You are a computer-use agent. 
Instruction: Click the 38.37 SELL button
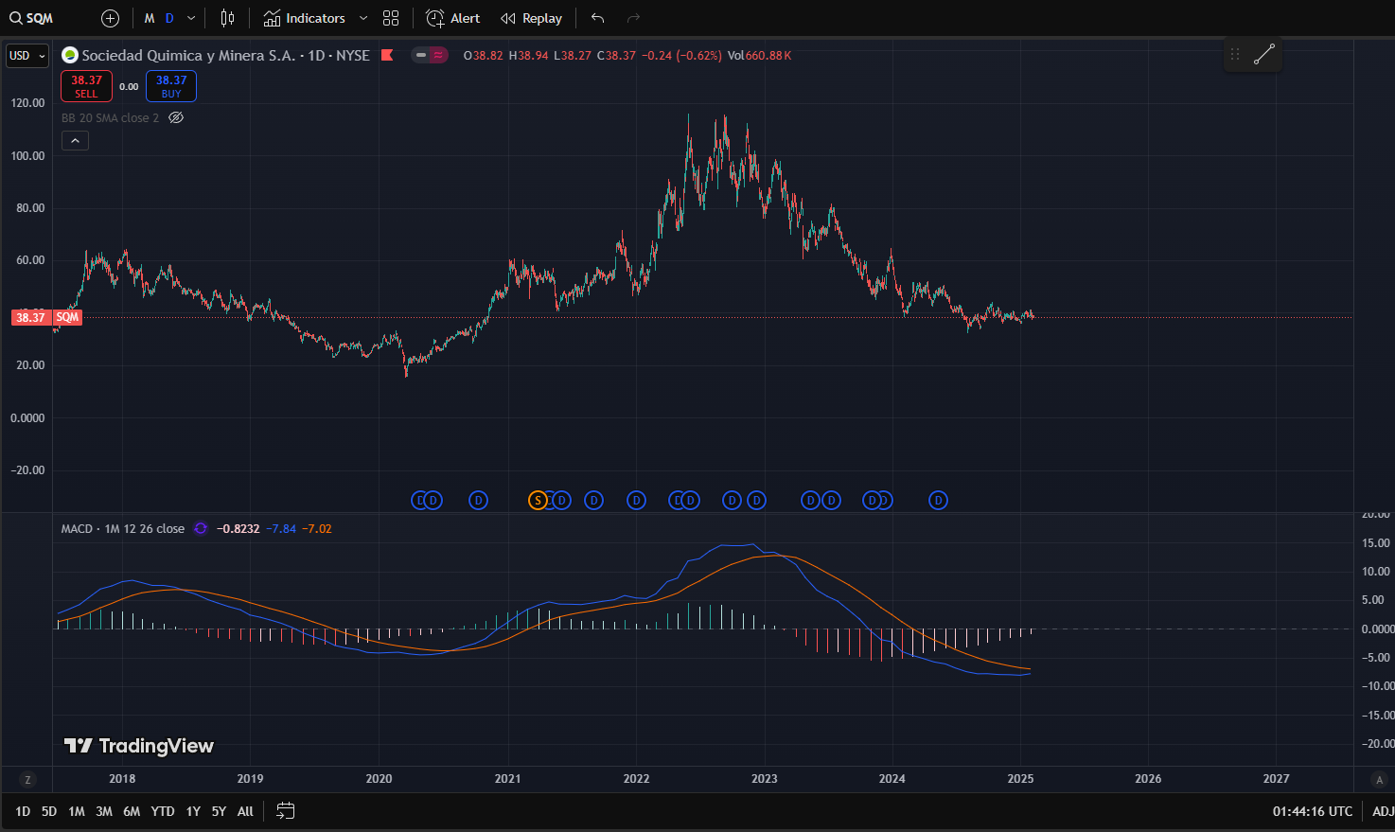point(86,86)
